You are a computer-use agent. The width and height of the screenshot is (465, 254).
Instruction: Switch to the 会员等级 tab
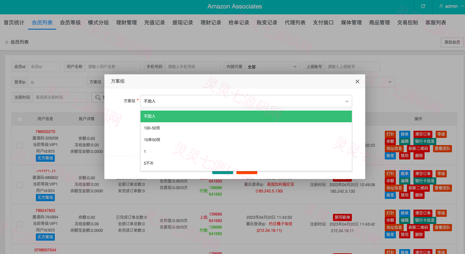pyautogui.click(x=70, y=22)
